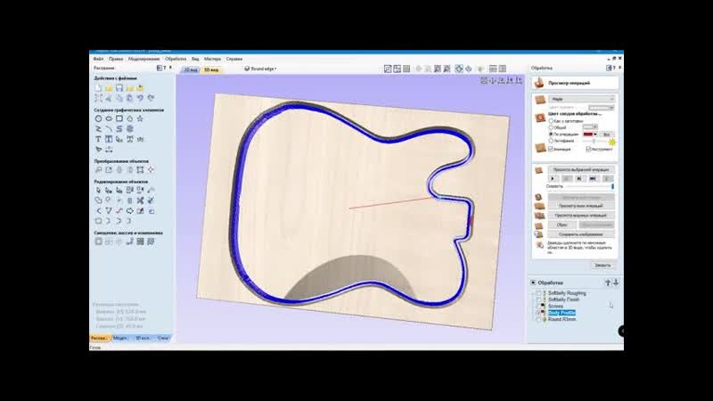The image size is (713, 401).
Task: Select the Draw Polyline zigzag tool
Action: pyautogui.click(x=98, y=129)
